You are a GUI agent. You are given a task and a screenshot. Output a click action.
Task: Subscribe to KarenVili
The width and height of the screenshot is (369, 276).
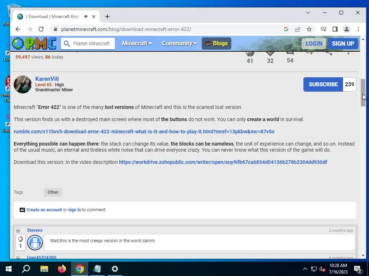tap(323, 84)
